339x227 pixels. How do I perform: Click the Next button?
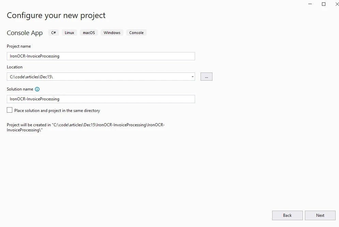[320, 215]
